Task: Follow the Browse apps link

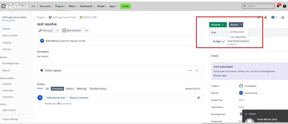Action: tap(220, 75)
